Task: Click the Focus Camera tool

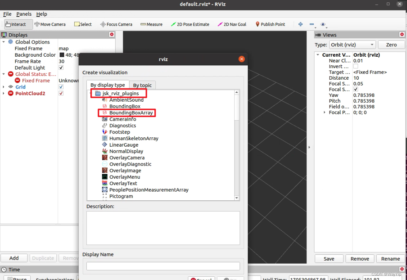Action: [116, 24]
